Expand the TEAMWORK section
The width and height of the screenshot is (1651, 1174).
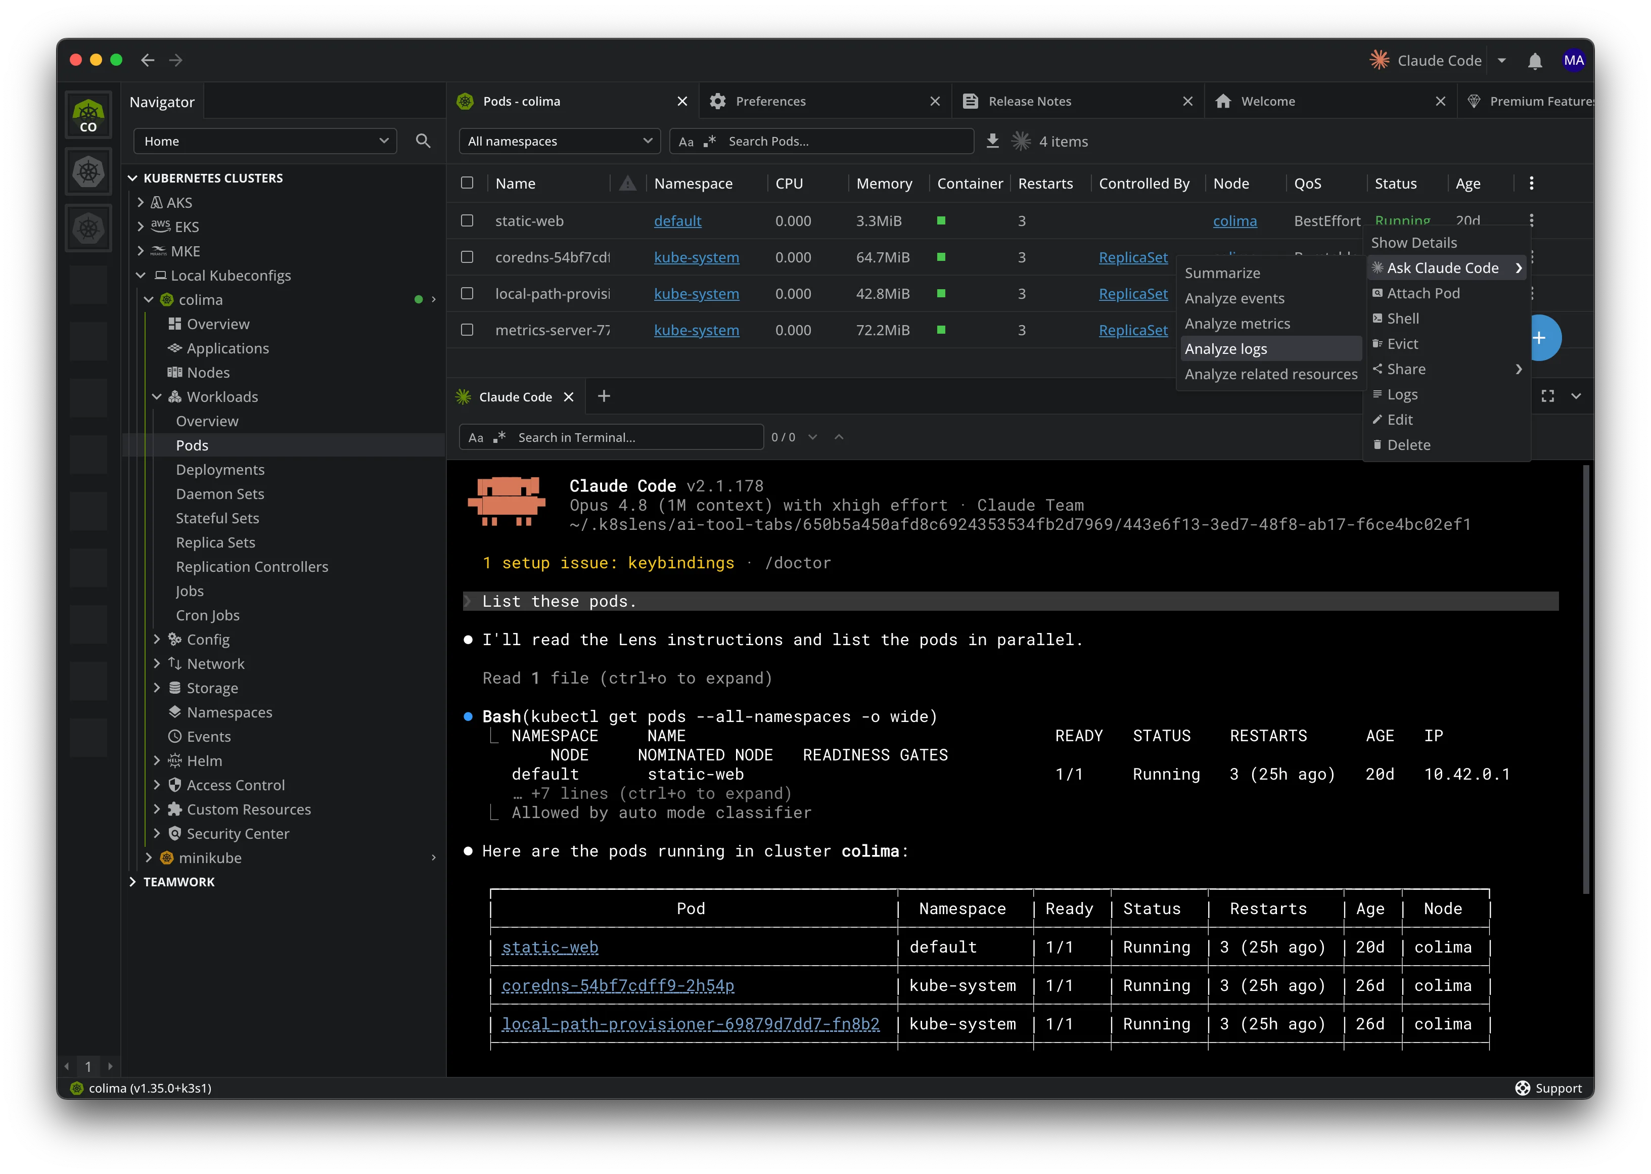point(133,882)
